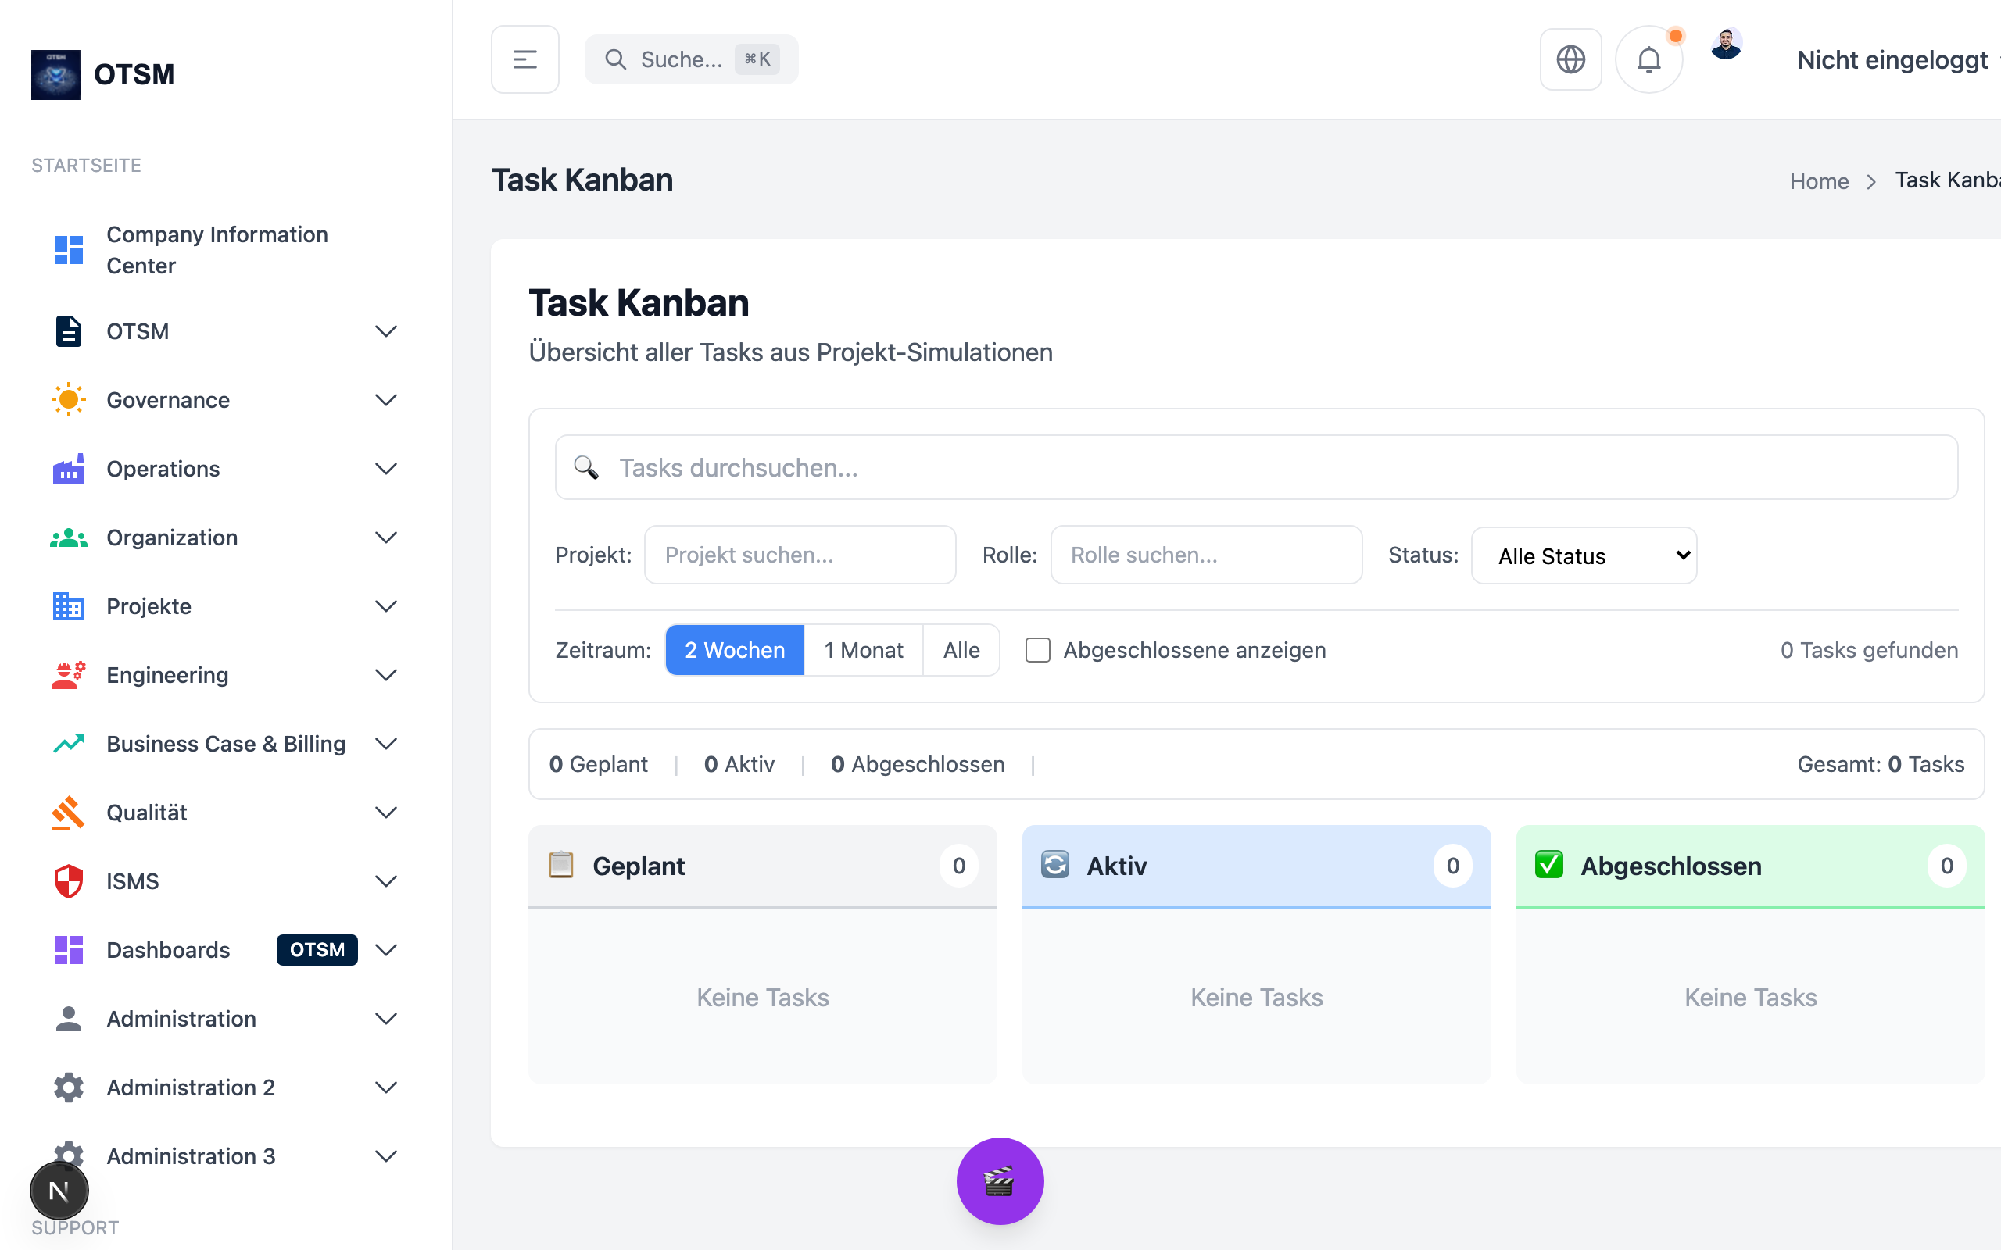Focus the Projekt suchen input
This screenshot has height=1250, width=2001.
point(800,555)
